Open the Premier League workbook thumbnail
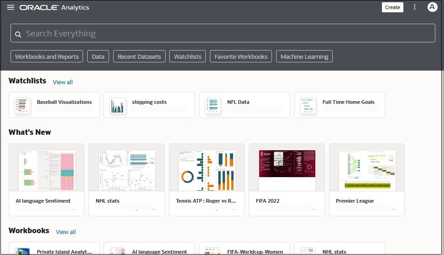Screen dimensions: 444x255 (x=367, y=168)
